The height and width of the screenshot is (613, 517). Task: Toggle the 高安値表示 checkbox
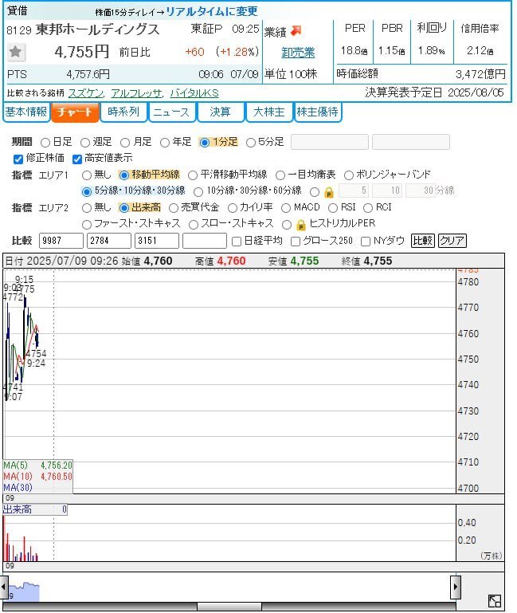click(77, 159)
